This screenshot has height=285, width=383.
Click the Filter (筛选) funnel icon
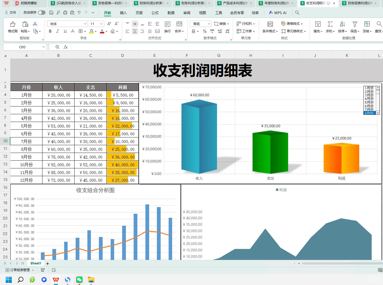355,24
